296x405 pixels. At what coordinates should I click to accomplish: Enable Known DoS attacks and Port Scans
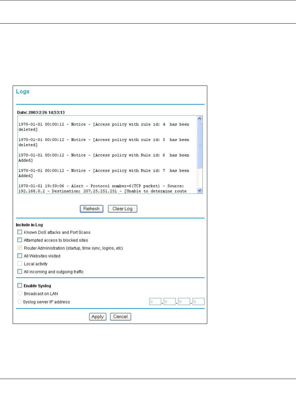click(20, 232)
